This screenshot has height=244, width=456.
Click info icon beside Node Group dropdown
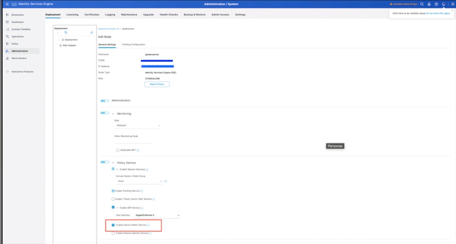click(x=166, y=181)
